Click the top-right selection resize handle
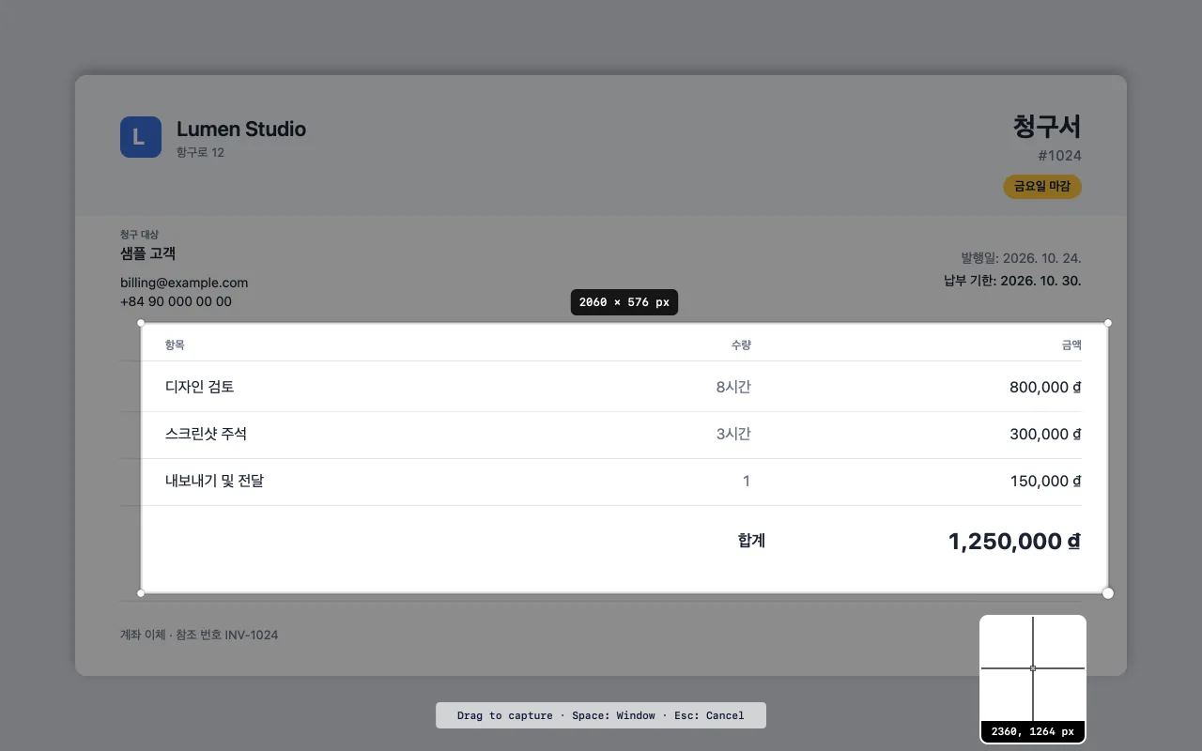The width and height of the screenshot is (1202, 751). 1108,323
